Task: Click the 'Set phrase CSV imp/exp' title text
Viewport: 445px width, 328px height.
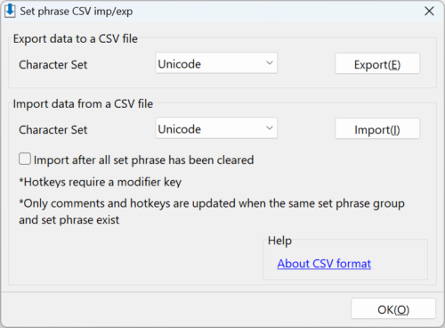Action: 77,12
